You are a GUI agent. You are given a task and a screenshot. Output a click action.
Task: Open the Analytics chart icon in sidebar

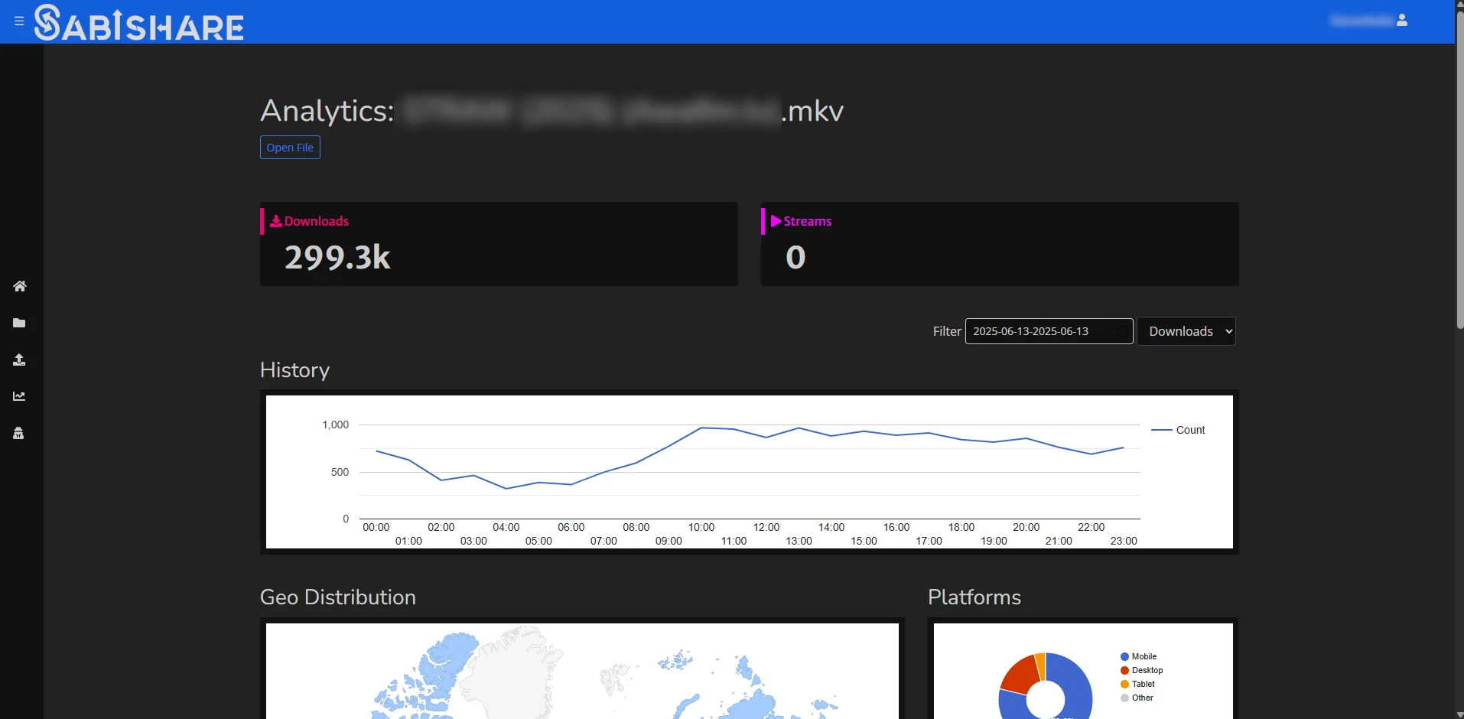point(20,396)
